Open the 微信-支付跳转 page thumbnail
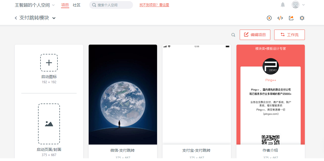This screenshot has width=324, height=161. tap(123, 94)
